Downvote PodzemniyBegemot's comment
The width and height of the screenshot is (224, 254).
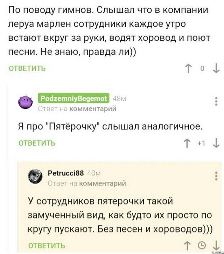(214, 143)
